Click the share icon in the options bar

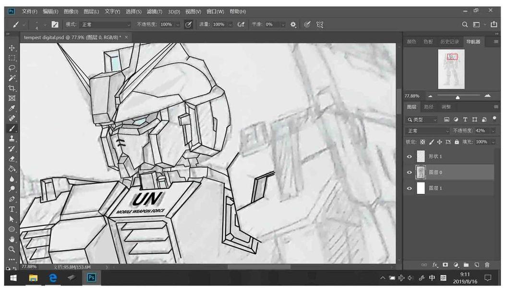click(x=494, y=24)
